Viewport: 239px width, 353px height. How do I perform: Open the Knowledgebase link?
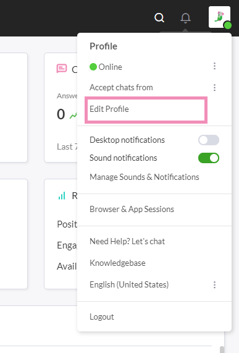coord(117,263)
